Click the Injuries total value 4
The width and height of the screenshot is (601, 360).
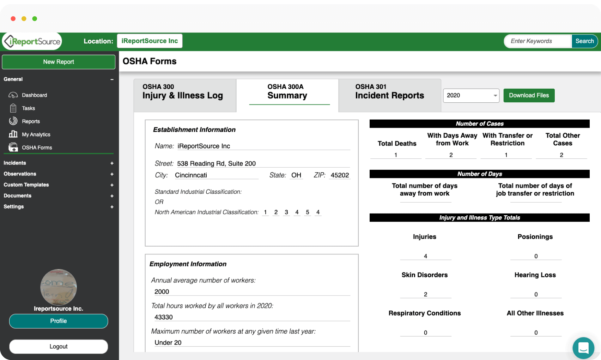click(425, 256)
